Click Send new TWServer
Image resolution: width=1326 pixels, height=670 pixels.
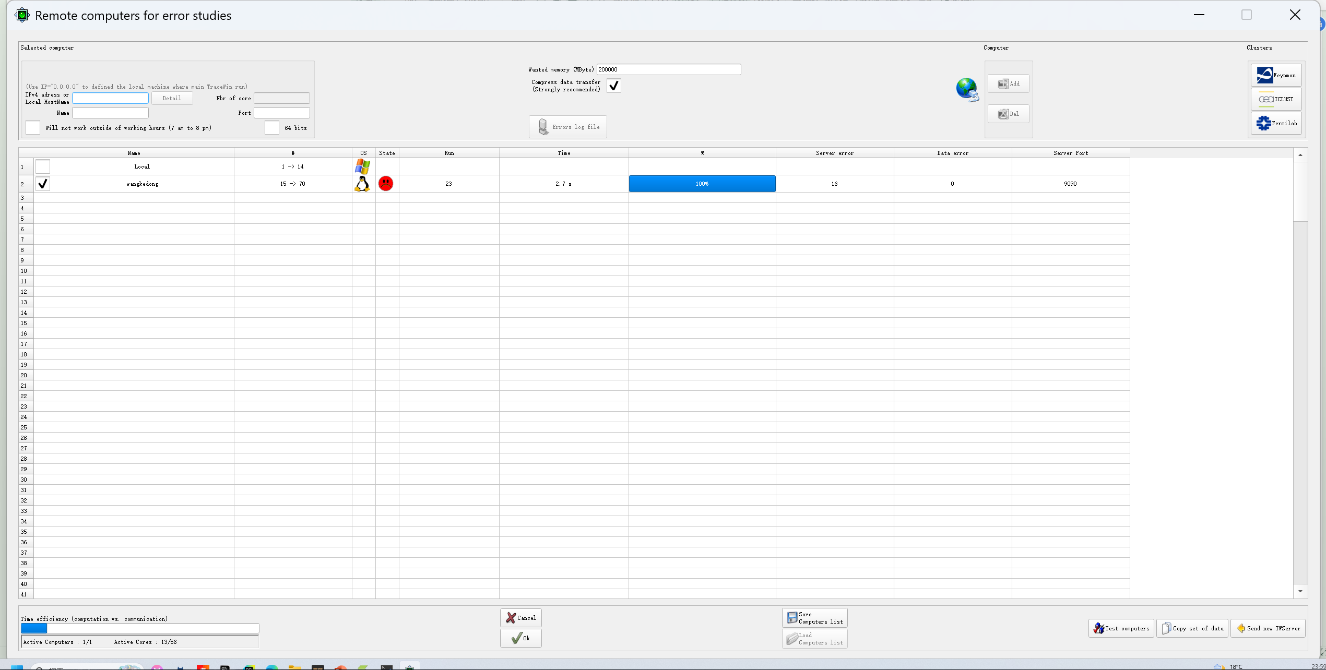pos(1268,628)
